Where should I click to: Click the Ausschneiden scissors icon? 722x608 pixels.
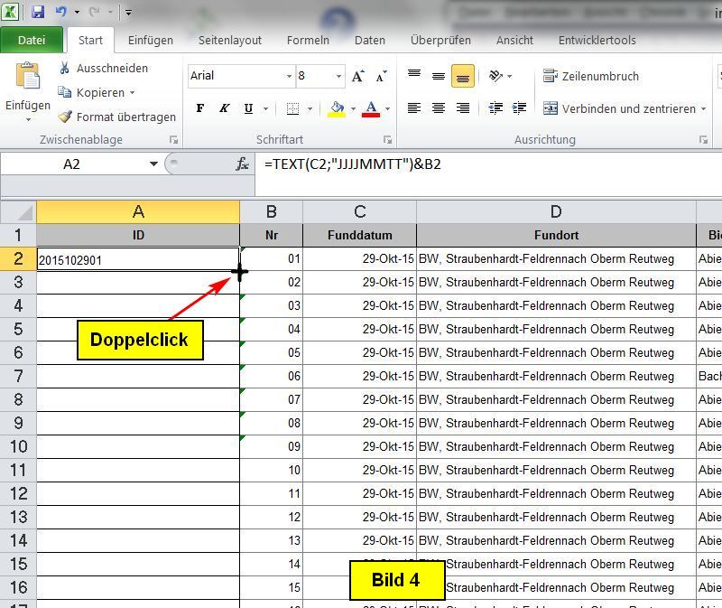[x=65, y=69]
